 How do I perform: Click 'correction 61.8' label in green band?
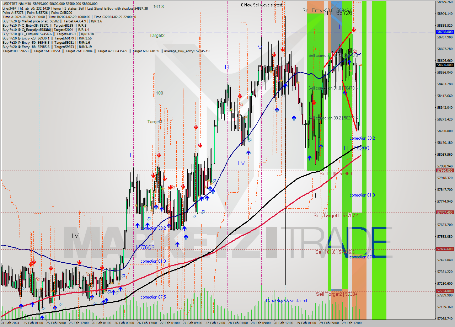[362, 195]
